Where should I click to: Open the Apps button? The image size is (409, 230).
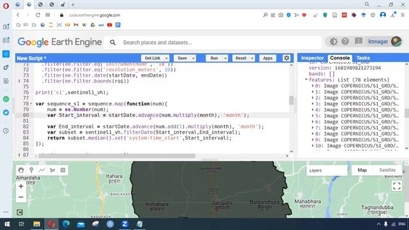[268, 58]
